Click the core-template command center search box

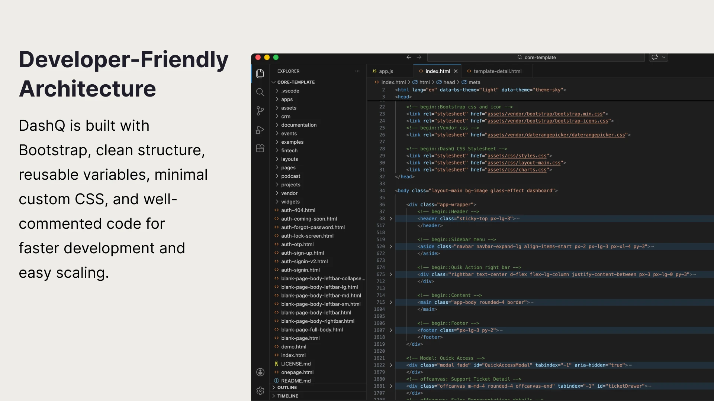click(536, 57)
